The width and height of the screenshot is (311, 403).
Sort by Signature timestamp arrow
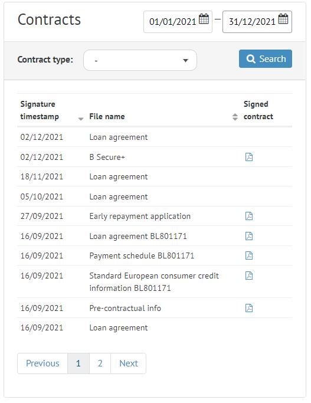point(81,119)
